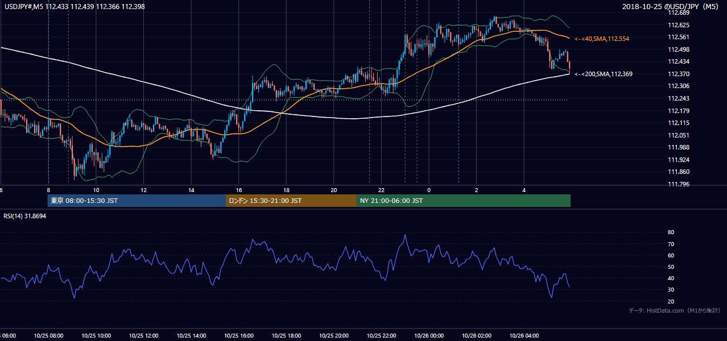Click RSI scale value 60
The height and width of the screenshot is (341, 727).
[x=671, y=255]
